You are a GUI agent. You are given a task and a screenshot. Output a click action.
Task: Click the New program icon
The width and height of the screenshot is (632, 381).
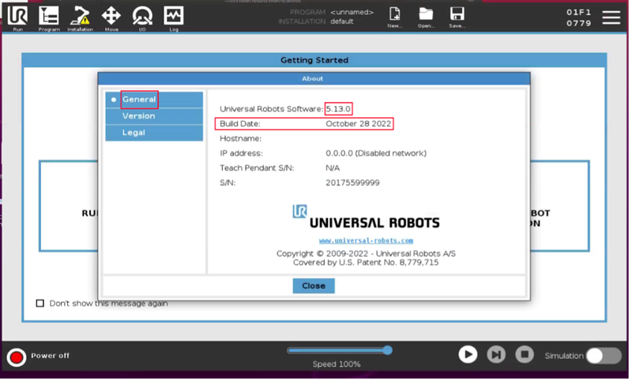[395, 17]
